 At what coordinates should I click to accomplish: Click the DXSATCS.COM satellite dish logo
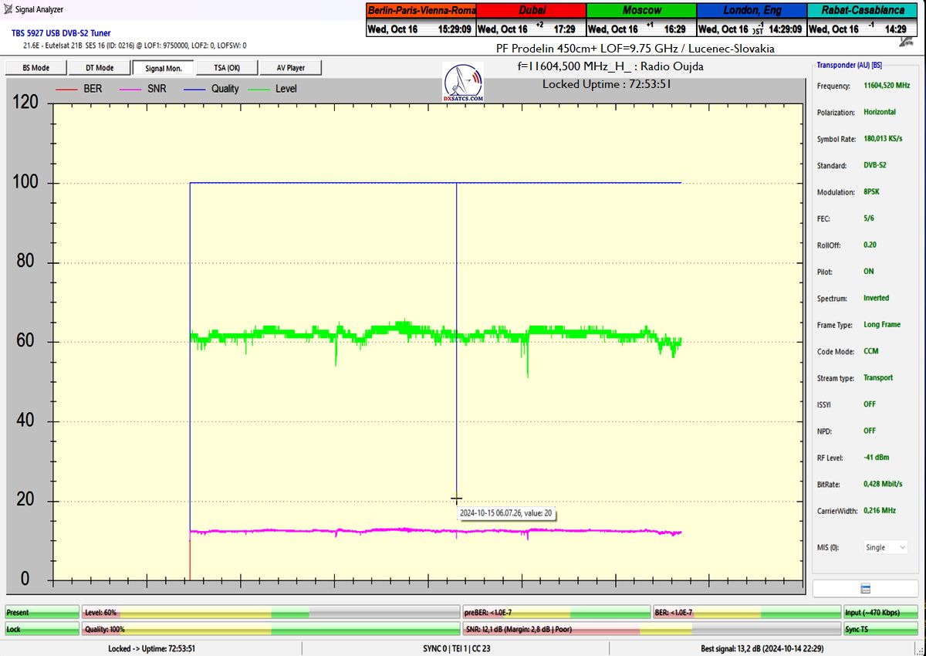click(464, 83)
